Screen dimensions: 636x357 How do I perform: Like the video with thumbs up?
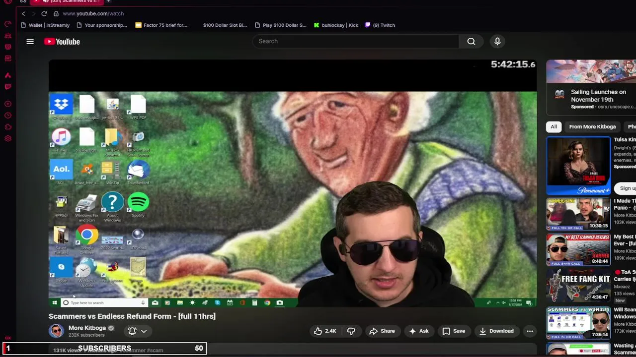coord(325,331)
